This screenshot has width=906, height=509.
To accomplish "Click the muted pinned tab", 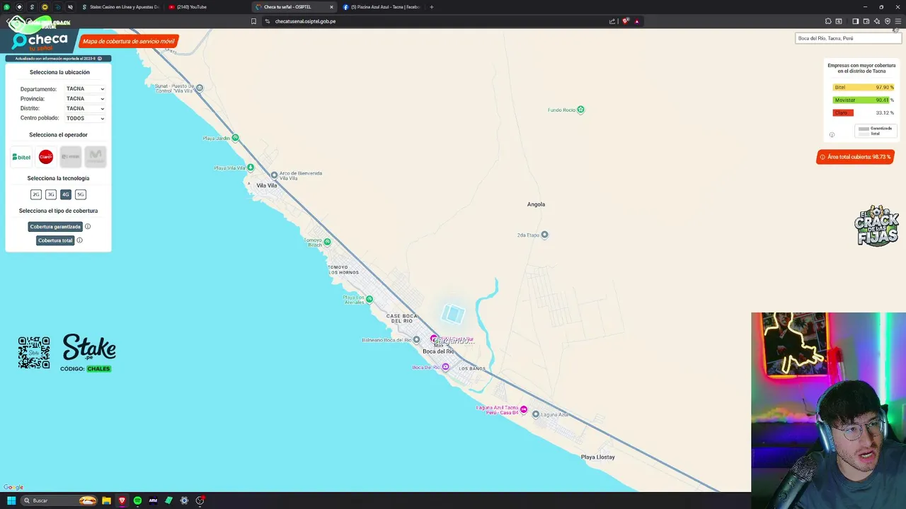I will [x=69, y=7].
